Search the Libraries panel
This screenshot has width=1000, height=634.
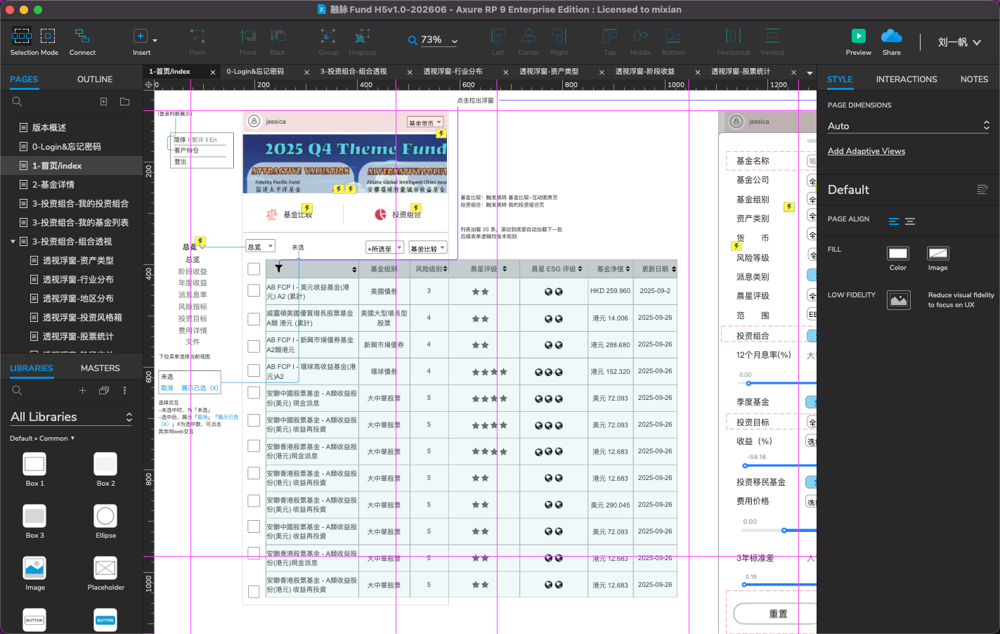pos(18,390)
